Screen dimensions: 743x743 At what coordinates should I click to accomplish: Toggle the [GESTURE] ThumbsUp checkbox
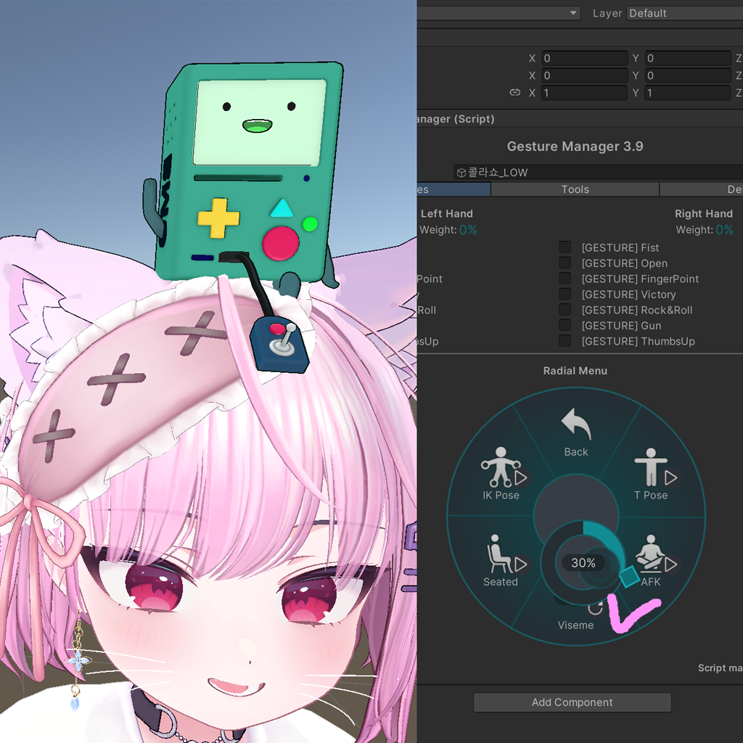(565, 341)
